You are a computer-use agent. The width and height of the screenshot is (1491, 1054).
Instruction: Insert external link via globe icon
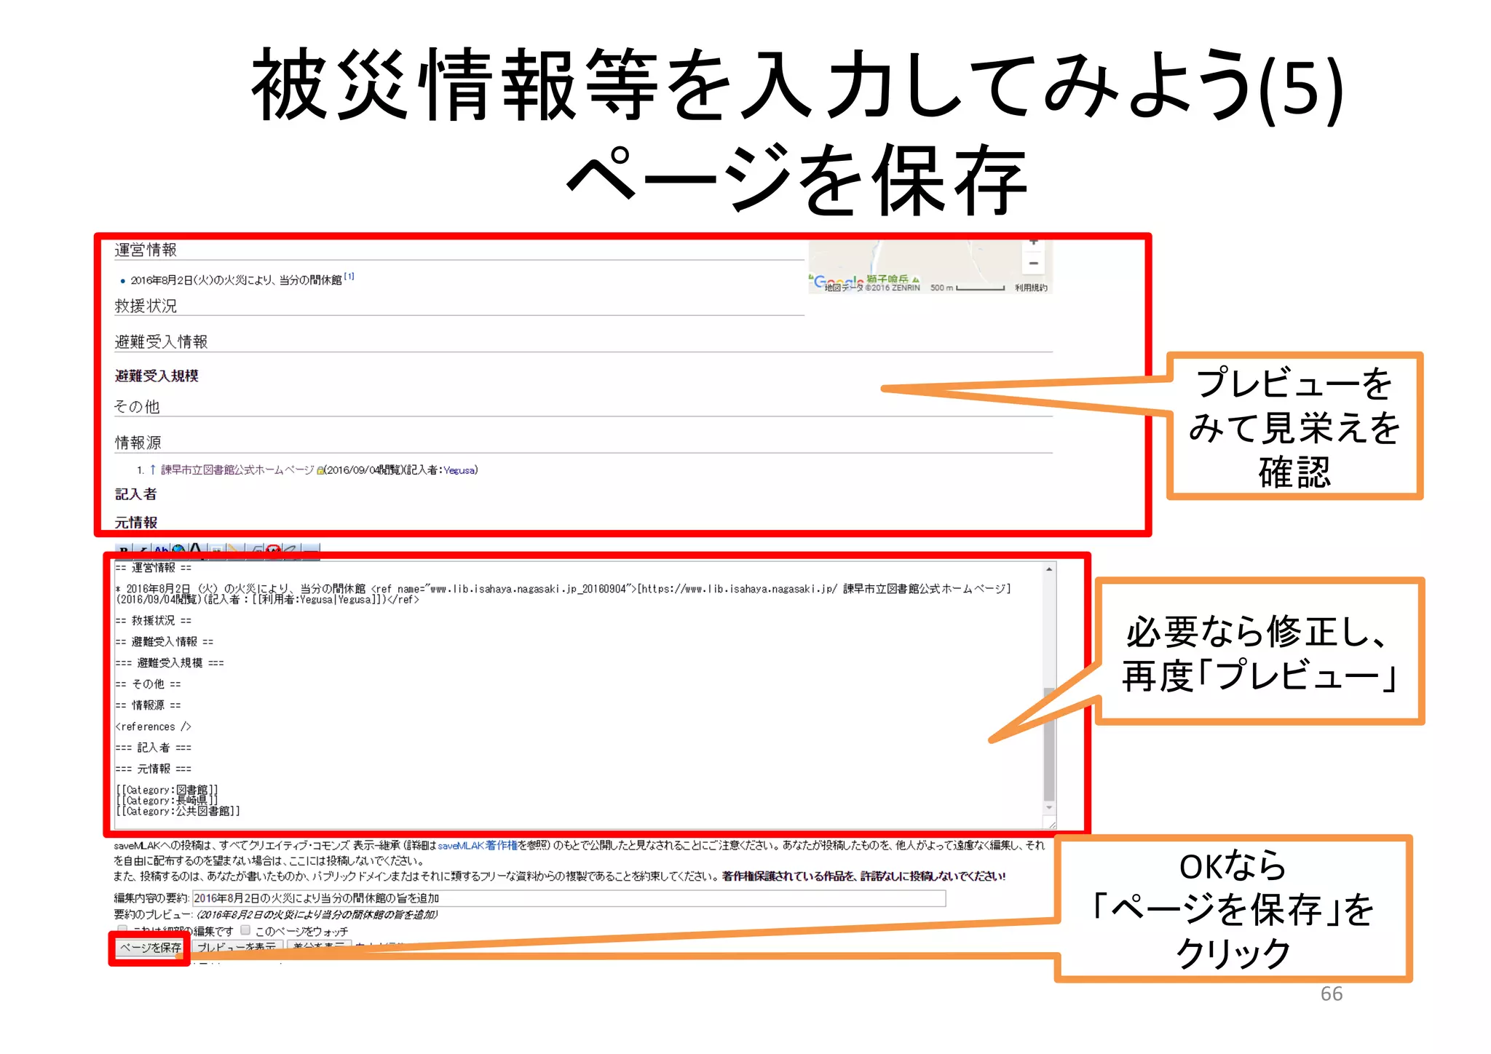click(x=179, y=548)
